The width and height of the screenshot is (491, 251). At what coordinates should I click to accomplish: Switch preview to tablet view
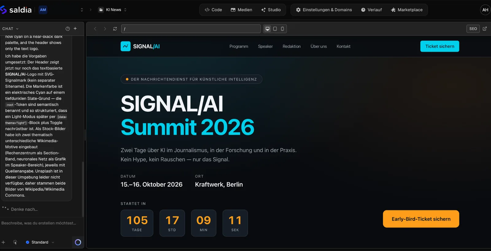[275, 29]
